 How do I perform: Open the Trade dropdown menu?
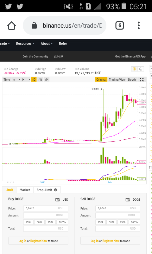click(5, 43)
